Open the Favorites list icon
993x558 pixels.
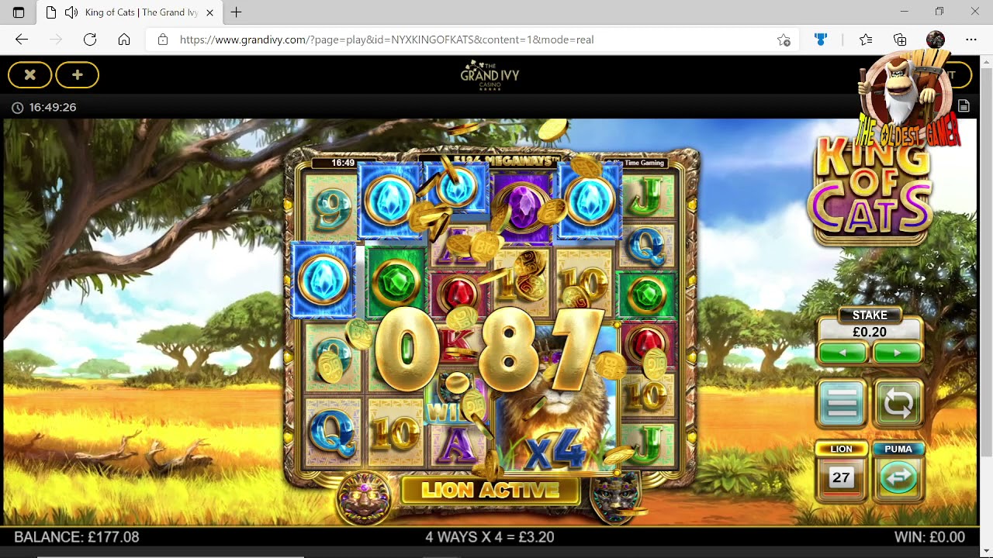pyautogui.click(x=866, y=40)
